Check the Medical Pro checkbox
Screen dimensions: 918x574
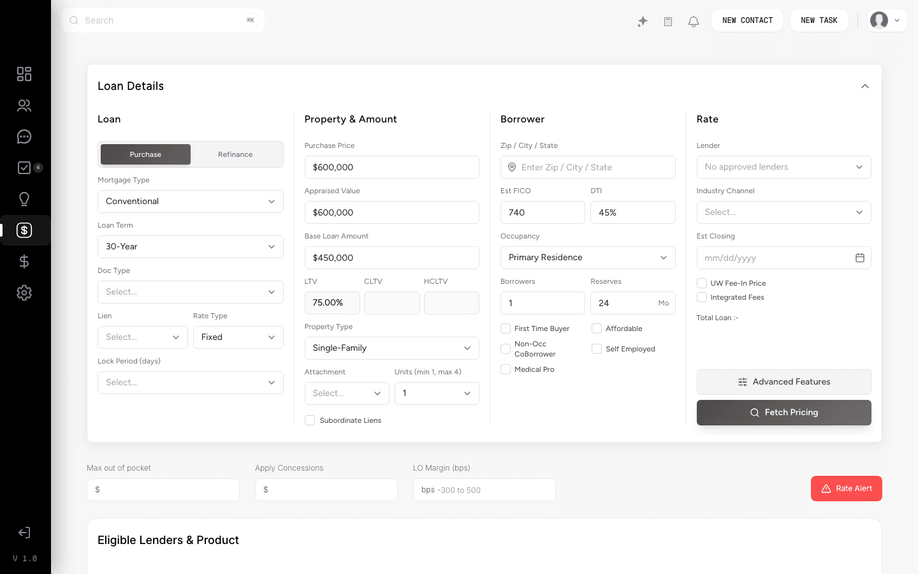506,369
